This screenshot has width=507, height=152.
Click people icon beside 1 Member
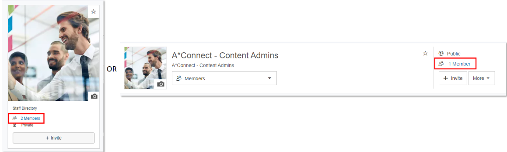click(x=441, y=64)
